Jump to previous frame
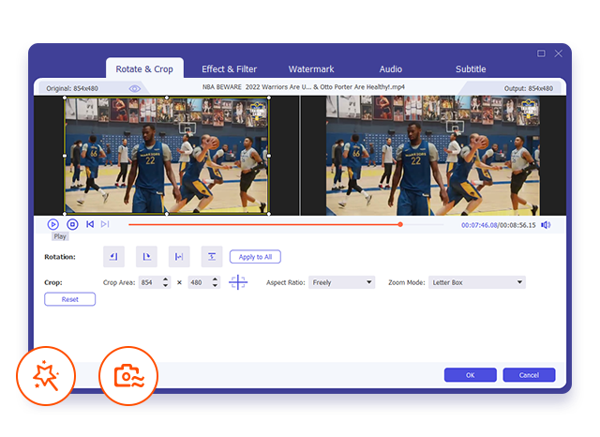 [x=90, y=224]
